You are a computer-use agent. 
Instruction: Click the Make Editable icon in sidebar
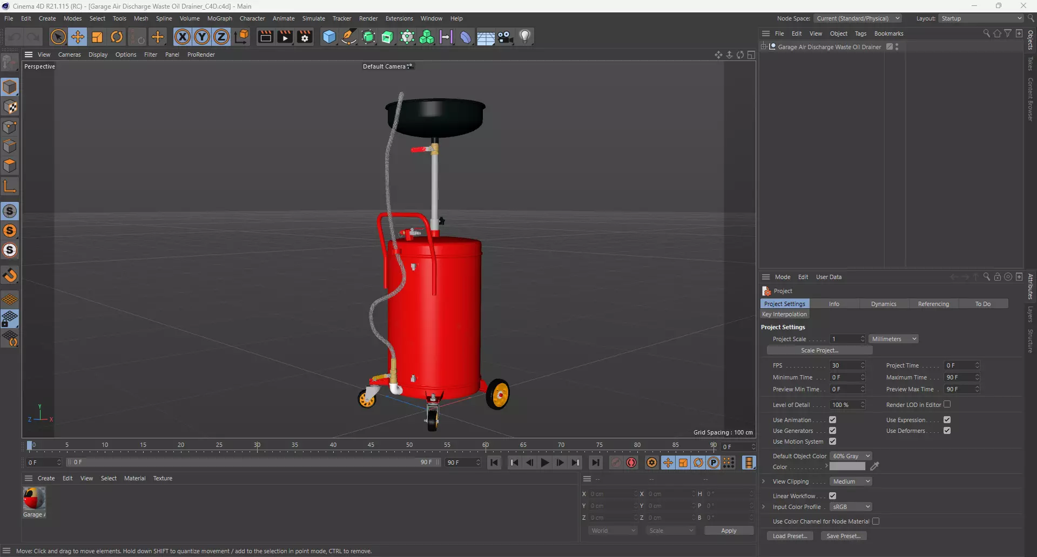(x=10, y=63)
